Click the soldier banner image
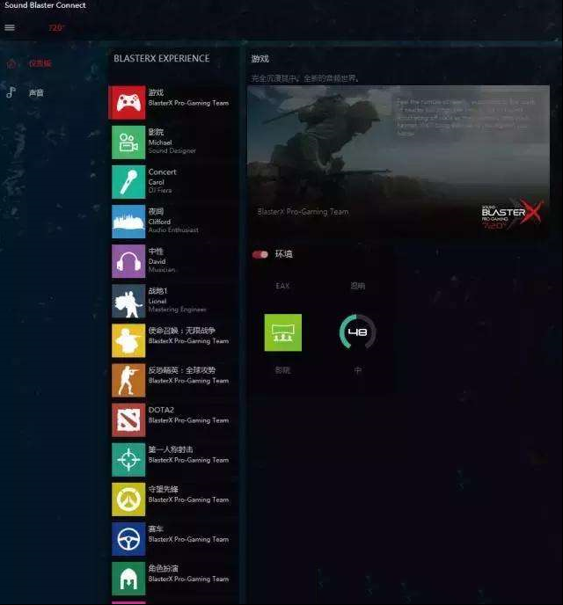The width and height of the screenshot is (563, 605). point(398,161)
